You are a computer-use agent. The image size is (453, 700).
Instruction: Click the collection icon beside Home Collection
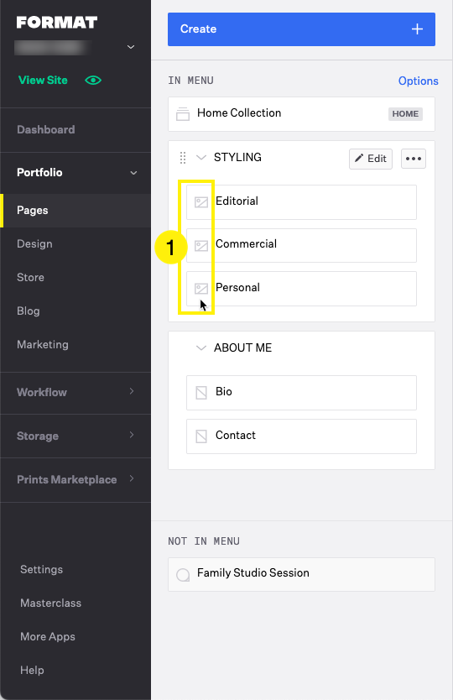pyautogui.click(x=183, y=114)
